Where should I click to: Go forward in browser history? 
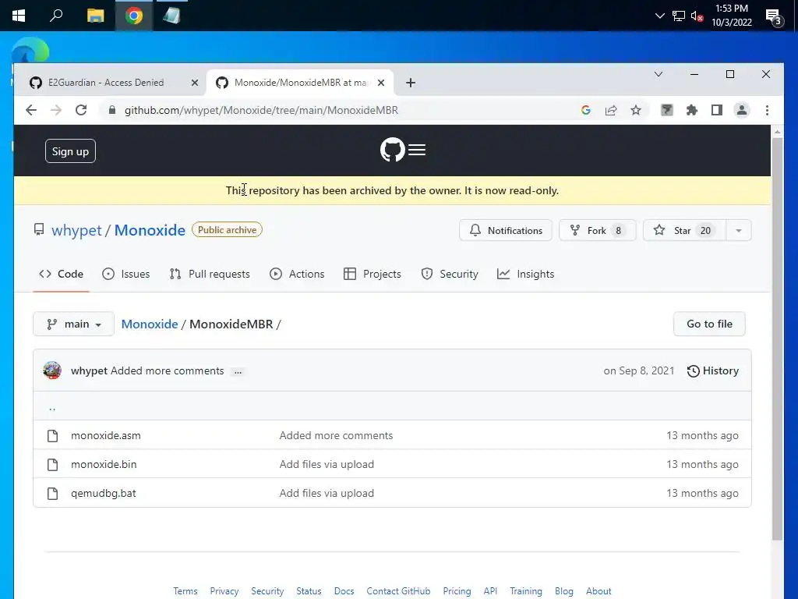click(x=56, y=110)
